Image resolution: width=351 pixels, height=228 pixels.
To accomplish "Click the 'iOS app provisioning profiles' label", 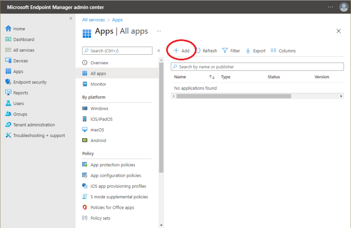I will coord(118,186).
